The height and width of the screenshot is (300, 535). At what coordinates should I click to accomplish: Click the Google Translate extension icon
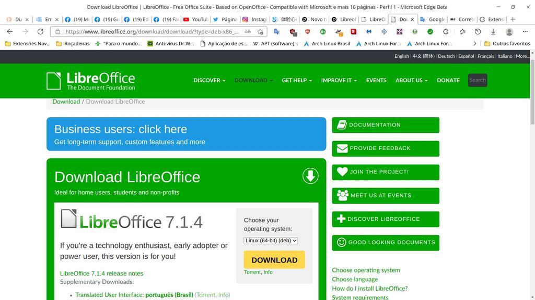276,32
